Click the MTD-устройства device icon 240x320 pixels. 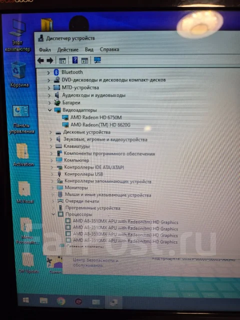(x=56, y=87)
